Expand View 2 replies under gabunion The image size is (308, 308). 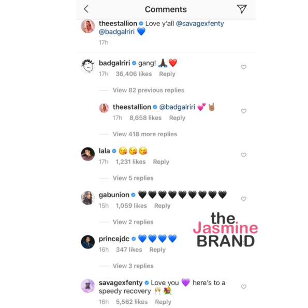133,222
